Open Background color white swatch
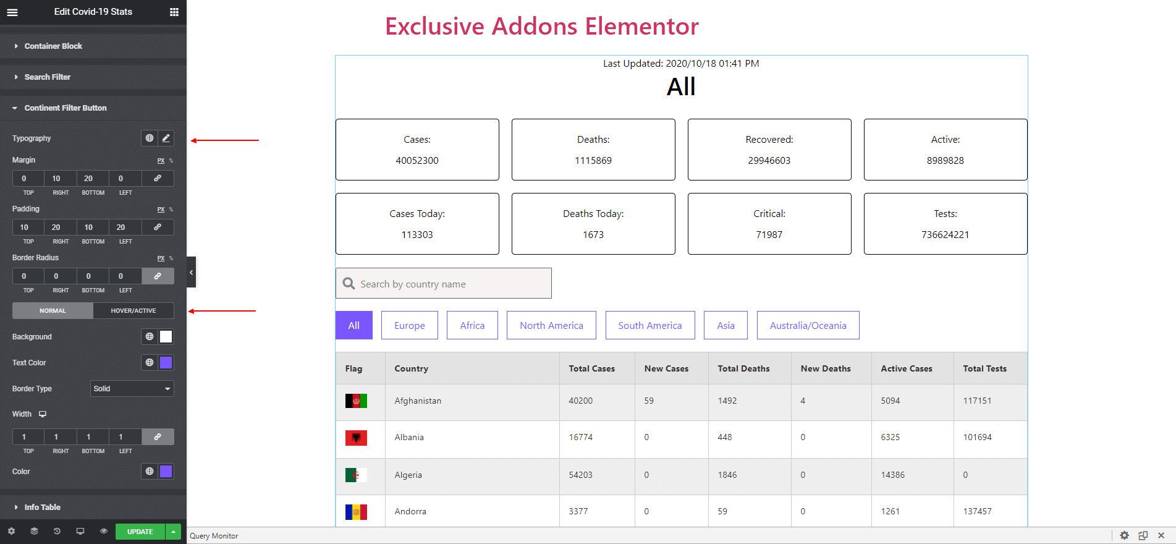 166,337
